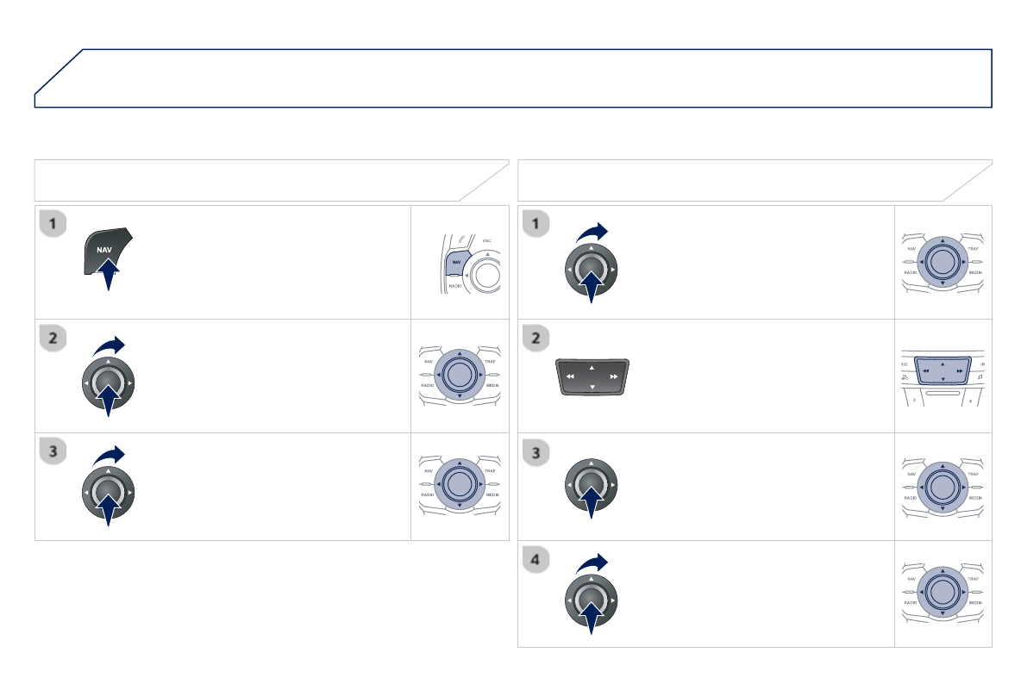
Task: Click rewind arrows on the dark rocker button
Action: pos(570,376)
